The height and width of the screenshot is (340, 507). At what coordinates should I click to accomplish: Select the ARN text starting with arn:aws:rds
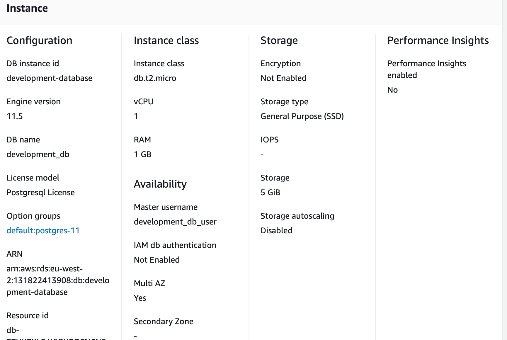(58, 280)
